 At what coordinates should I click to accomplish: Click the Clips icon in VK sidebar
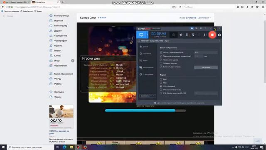click(x=51, y=55)
